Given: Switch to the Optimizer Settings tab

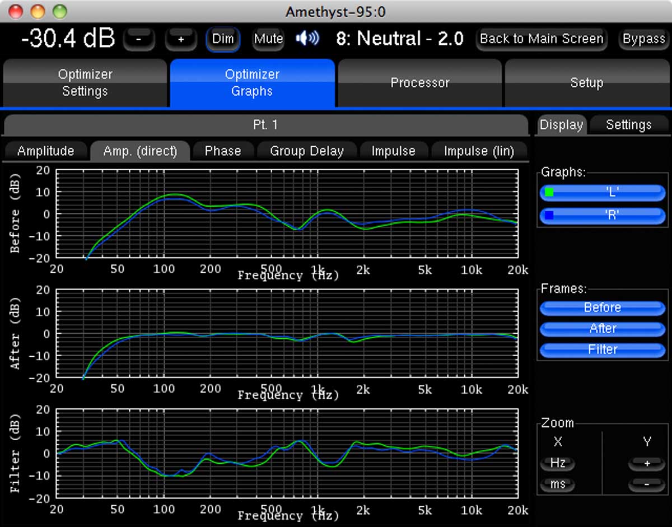Looking at the screenshot, I should click(85, 83).
